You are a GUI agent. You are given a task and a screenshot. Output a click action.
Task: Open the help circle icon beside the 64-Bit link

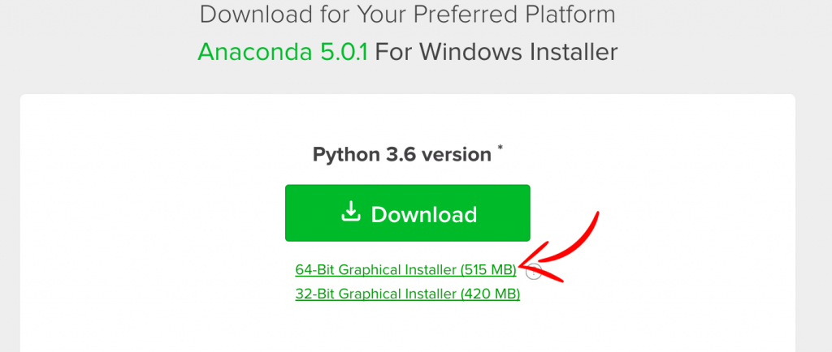click(533, 272)
